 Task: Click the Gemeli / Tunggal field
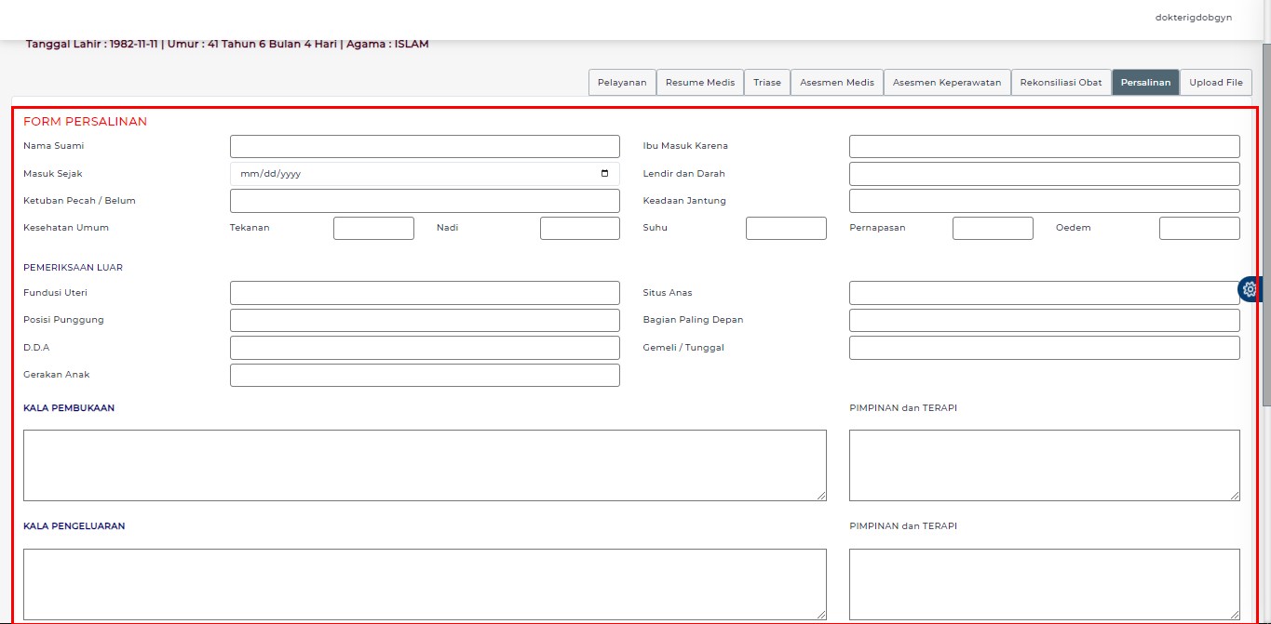[x=1044, y=348]
